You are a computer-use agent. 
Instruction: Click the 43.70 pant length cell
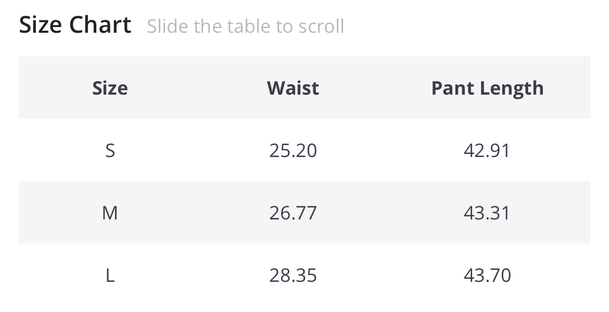[487, 275]
